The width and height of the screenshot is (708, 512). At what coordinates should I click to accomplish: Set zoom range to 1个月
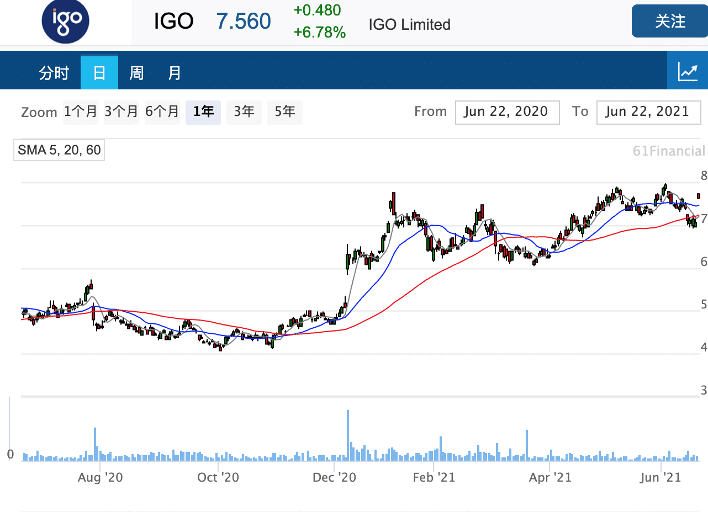coord(80,112)
